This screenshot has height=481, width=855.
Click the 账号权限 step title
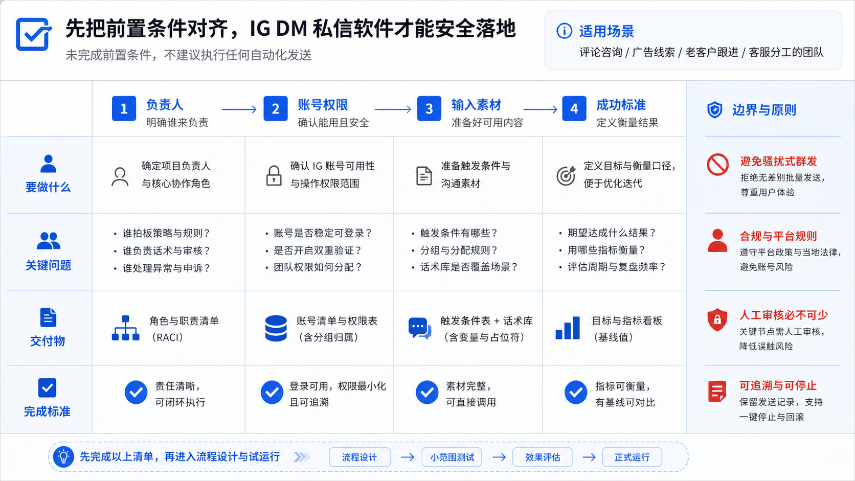point(323,105)
